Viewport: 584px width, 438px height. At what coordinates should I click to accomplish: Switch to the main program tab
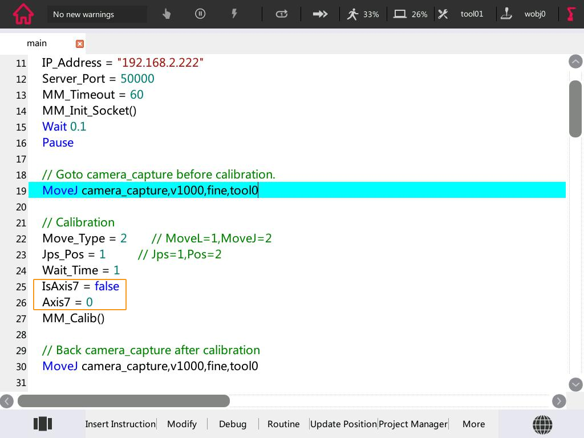pyautogui.click(x=36, y=43)
